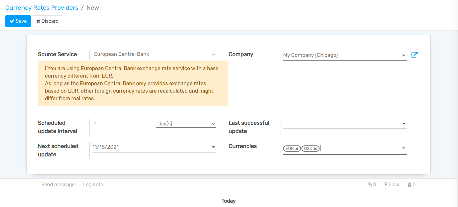458x207 pixels.
Task: Open the Next scheduled update date picker
Action: click(x=213, y=147)
